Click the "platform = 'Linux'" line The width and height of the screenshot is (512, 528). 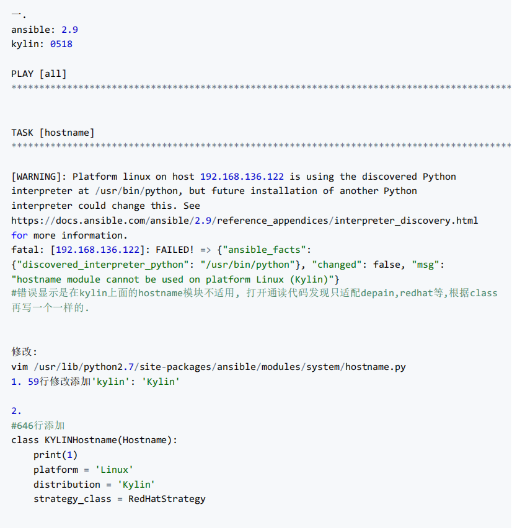click(x=84, y=470)
